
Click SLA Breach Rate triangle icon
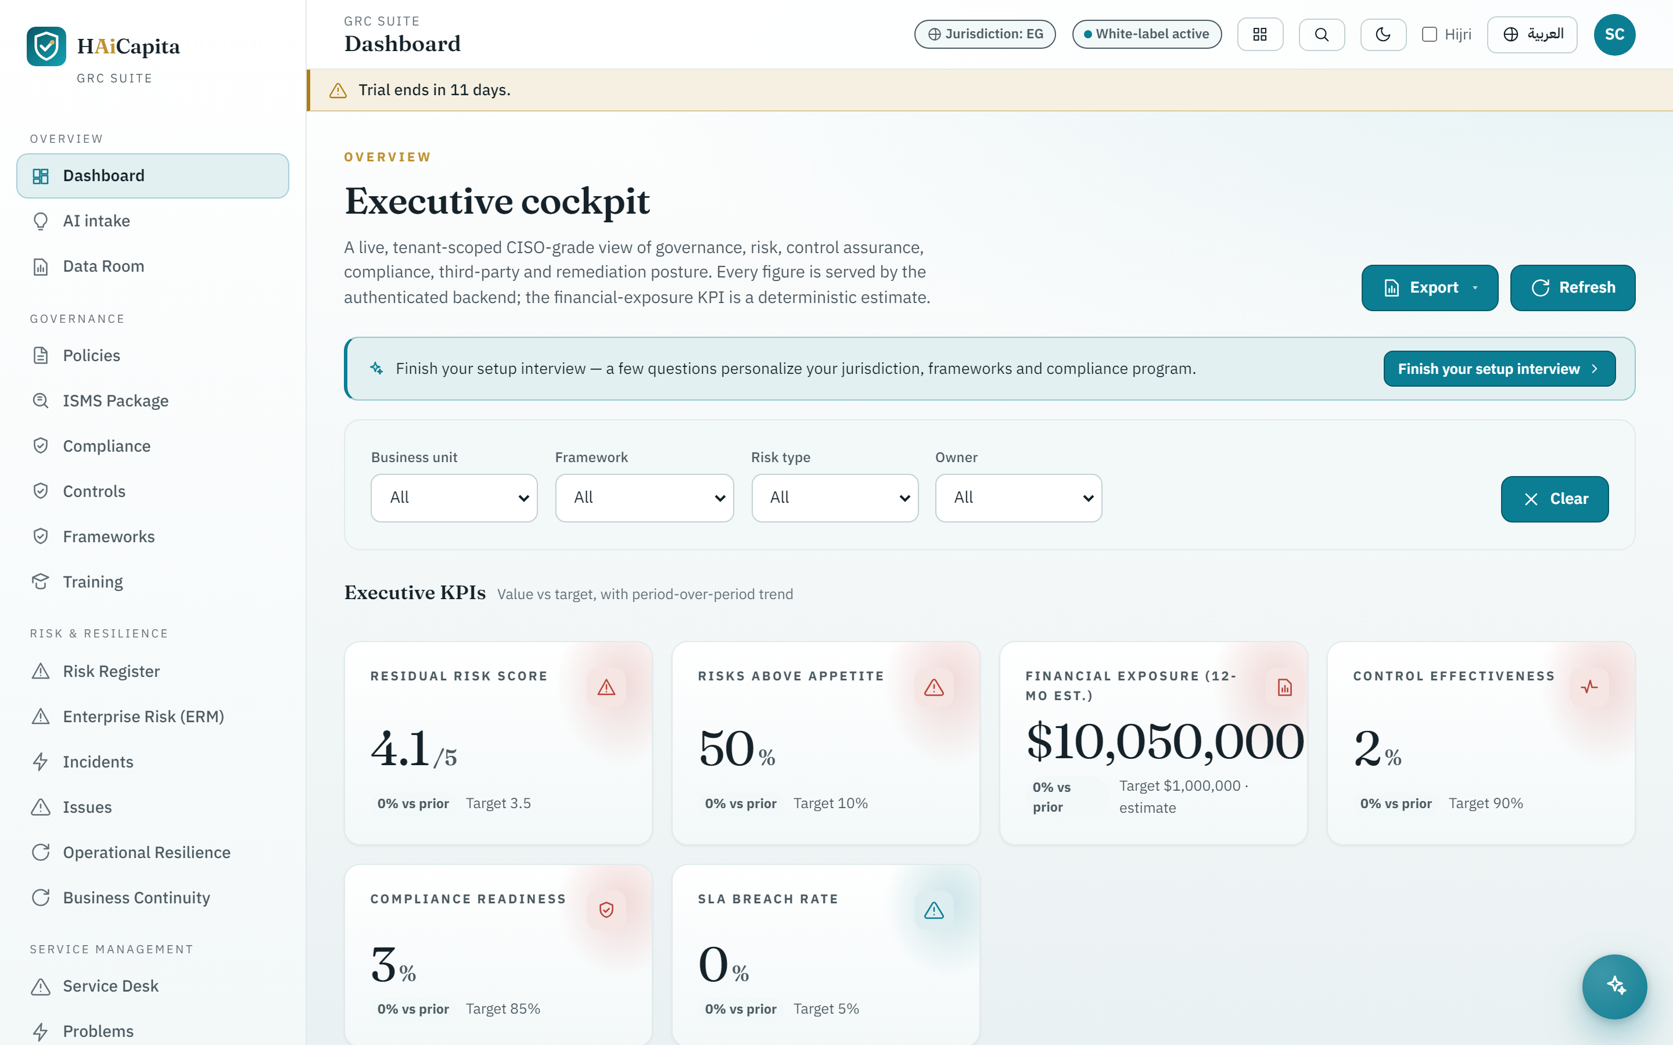tap(934, 910)
